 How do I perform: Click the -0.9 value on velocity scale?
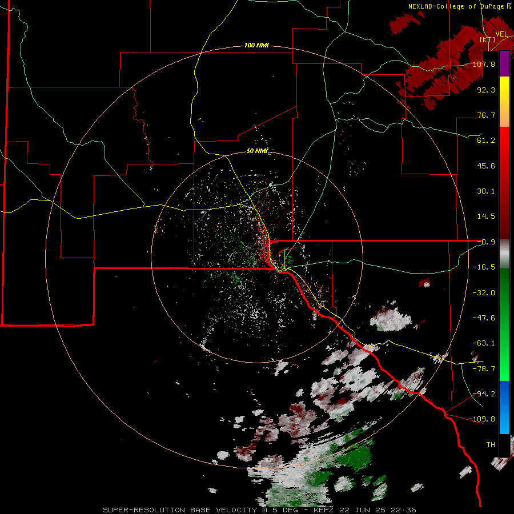point(486,242)
